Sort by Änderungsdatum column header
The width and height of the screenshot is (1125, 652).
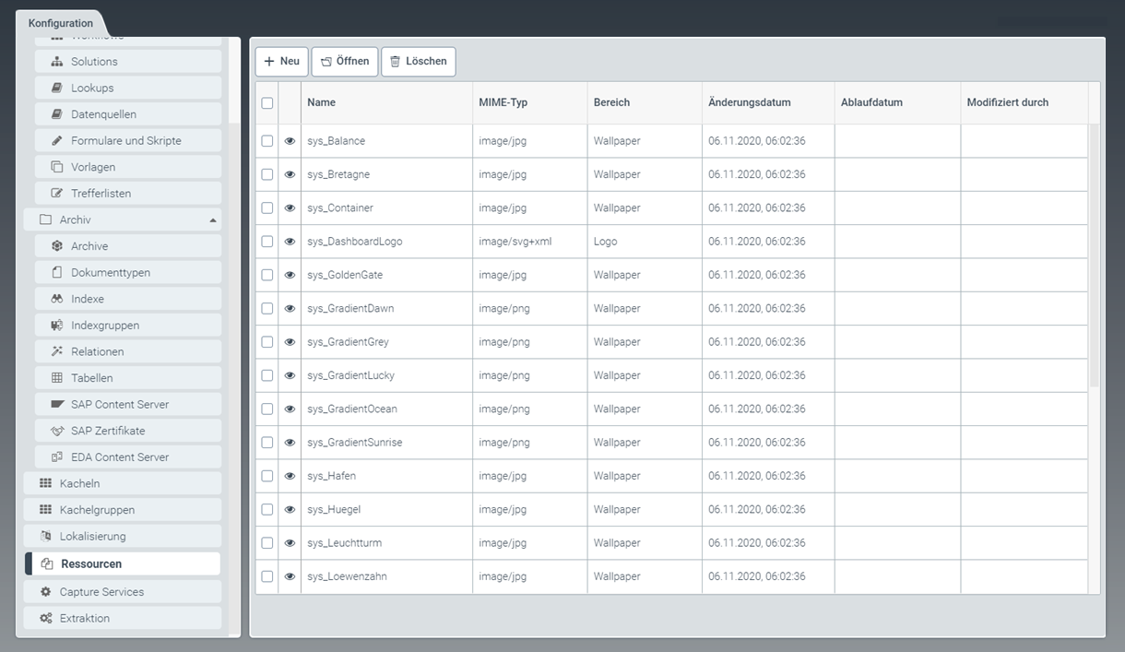click(749, 102)
